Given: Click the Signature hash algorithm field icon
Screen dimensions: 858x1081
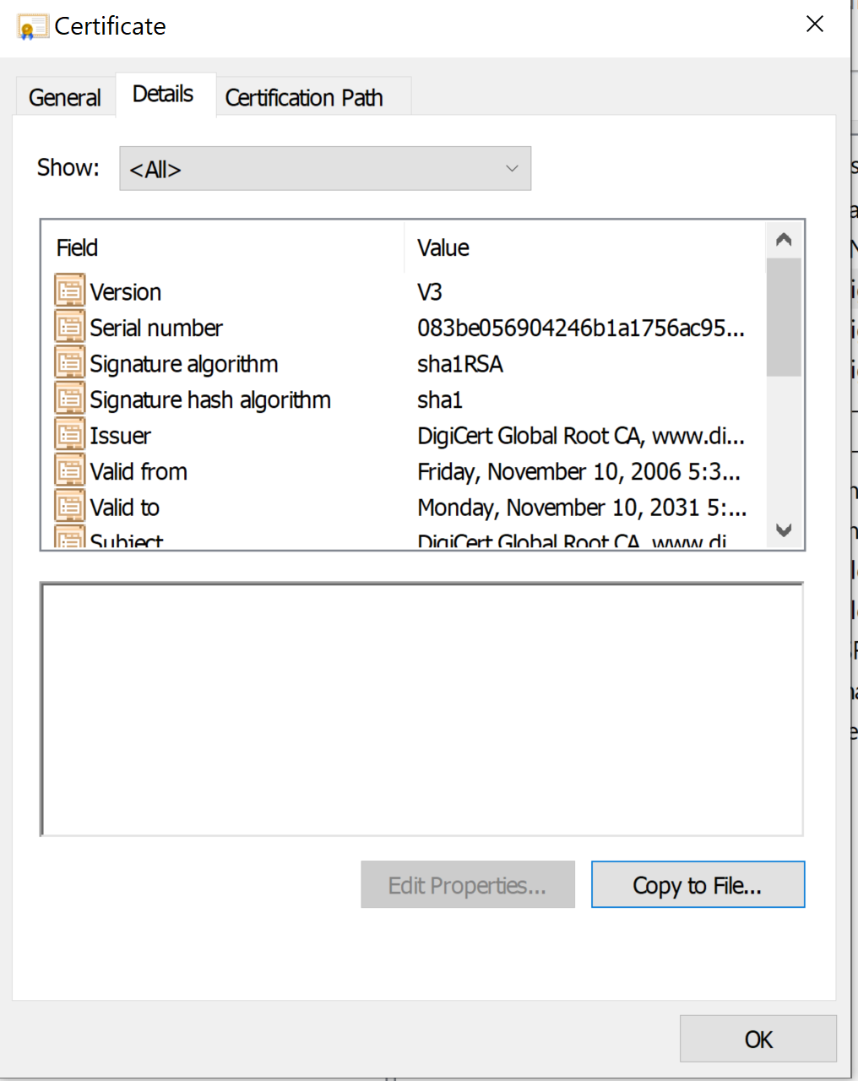Looking at the screenshot, I should 69,397.
